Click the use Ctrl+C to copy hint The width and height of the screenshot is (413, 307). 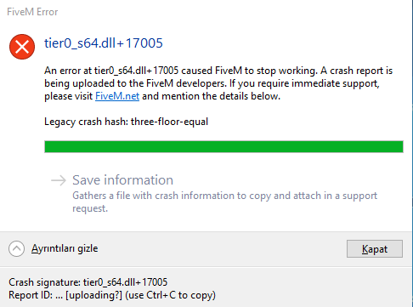(170, 295)
